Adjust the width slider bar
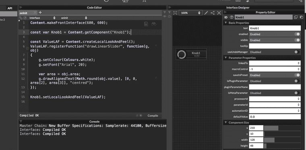Viewport: 306px width, 150px height. (x=282, y=140)
